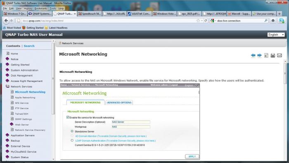Print this manual page
The width and height of the screenshot is (289, 163).
click(273, 55)
